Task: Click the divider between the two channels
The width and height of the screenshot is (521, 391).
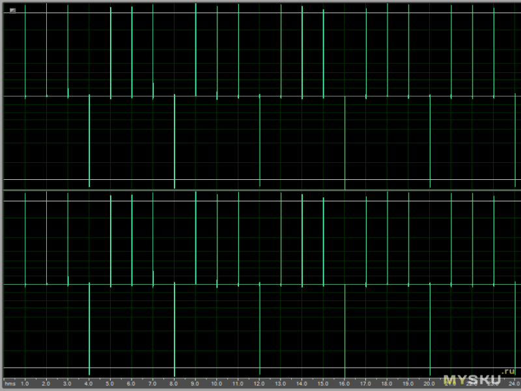Action: (260, 190)
